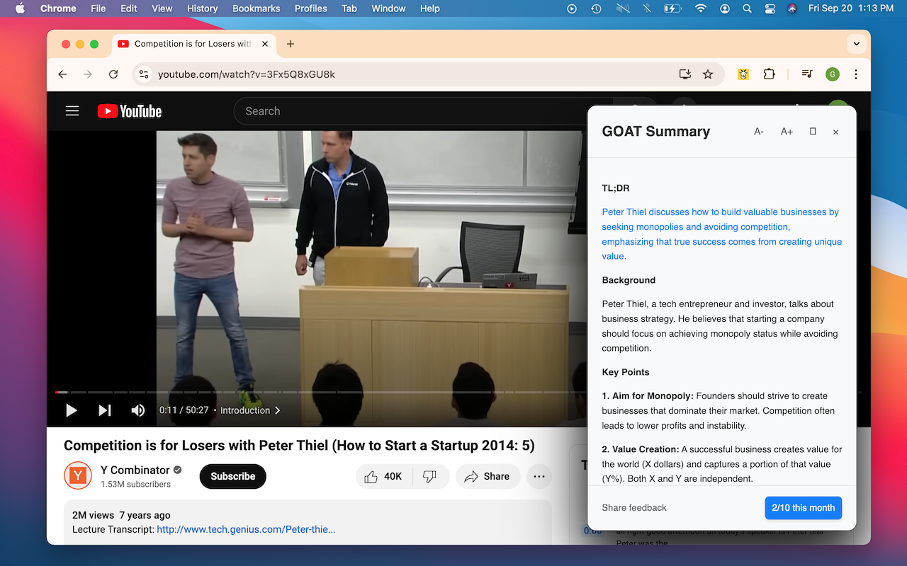907x566 pixels.
Task: Mute the video volume
Action: 138,410
